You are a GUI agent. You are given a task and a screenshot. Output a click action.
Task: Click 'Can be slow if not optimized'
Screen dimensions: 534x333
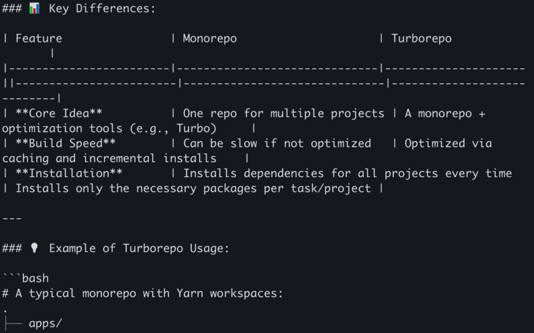[x=277, y=143]
